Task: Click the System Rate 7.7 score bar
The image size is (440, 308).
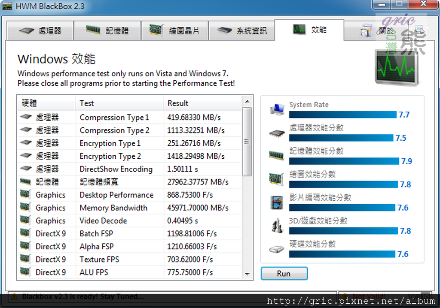Action: [x=343, y=115]
